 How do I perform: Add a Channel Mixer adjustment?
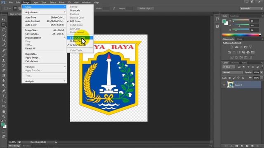coord(248,52)
